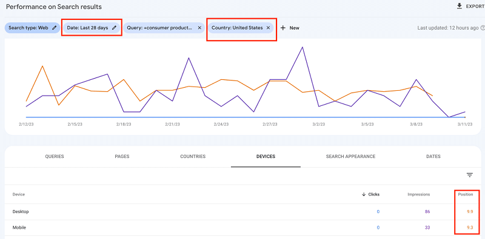
Task: Sort by the Position column header
Action: (x=466, y=195)
